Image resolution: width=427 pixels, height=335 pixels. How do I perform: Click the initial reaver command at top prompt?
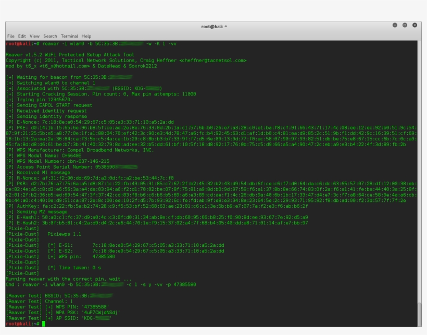point(109,44)
